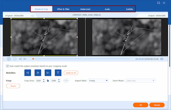Flip video horizontally
The height and width of the screenshot is (110, 171).
click(x=48, y=73)
